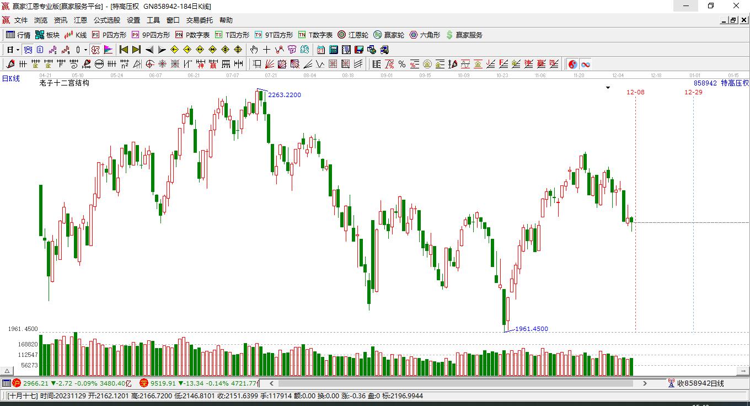Expand the candlestick style dropdown arrow

coord(85,50)
